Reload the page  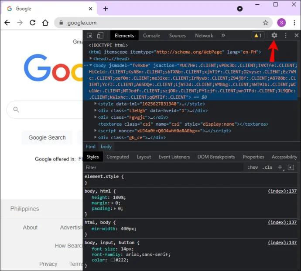tap(33, 23)
